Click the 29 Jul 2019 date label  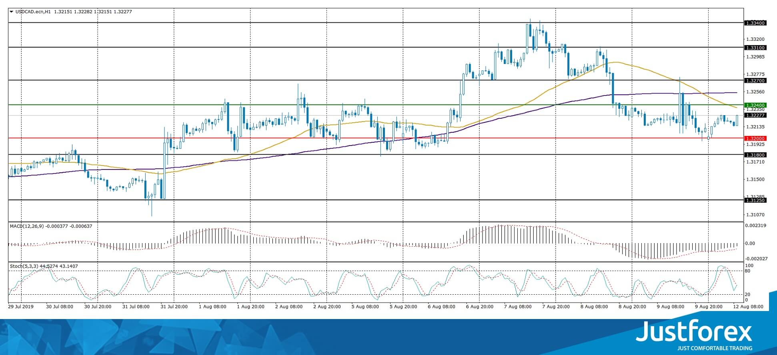[x=21, y=307]
